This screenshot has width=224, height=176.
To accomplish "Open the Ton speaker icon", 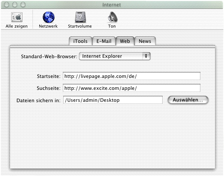I will coord(113,17).
